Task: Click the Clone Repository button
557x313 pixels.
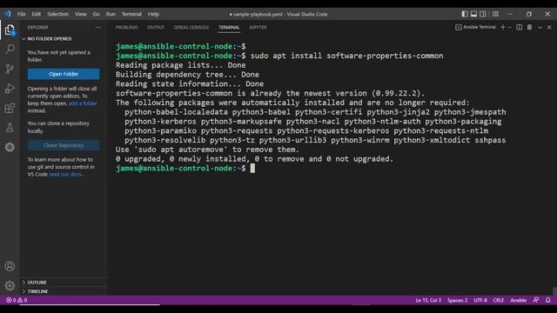Action: [64, 145]
